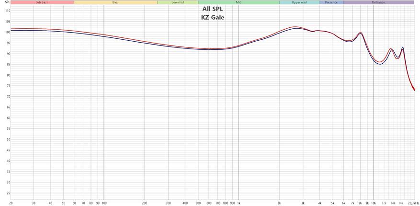Click the 25 value on the SPL axis
Viewport: 420px width, 206px height.
coord(8,193)
